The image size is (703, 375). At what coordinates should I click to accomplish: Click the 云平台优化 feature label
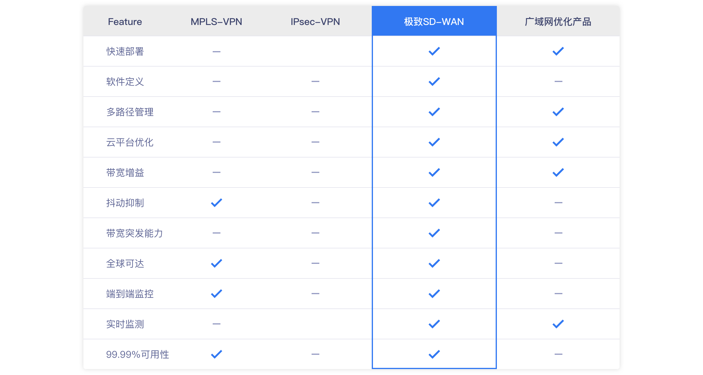pos(130,142)
